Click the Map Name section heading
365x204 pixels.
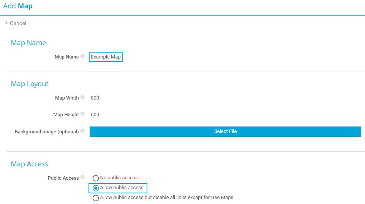point(28,43)
